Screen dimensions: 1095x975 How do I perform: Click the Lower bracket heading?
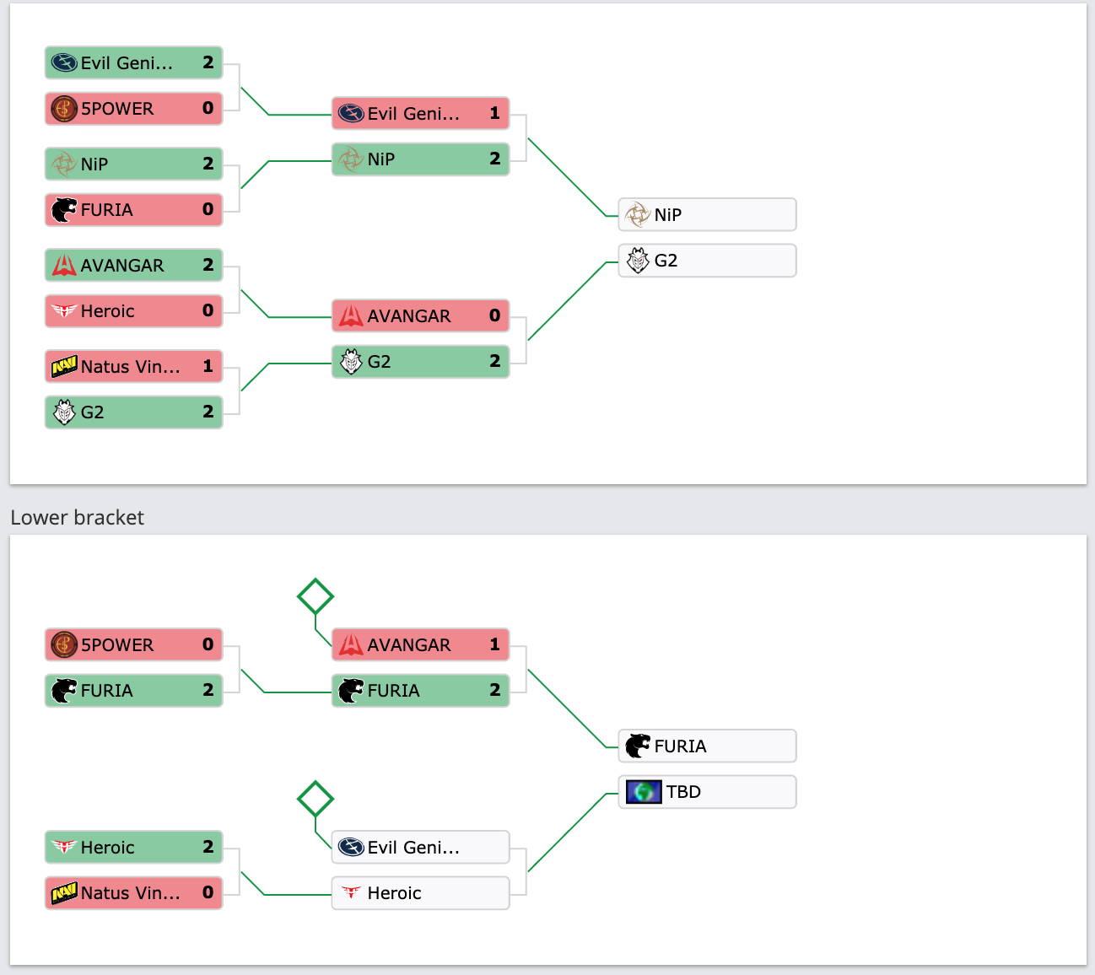tap(78, 518)
